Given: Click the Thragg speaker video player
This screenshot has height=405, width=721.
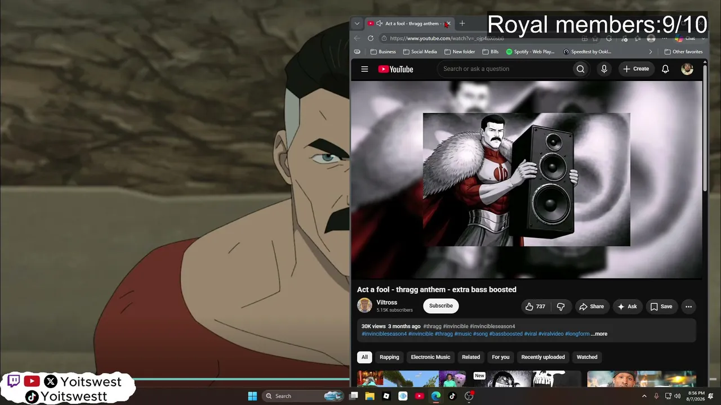Looking at the screenshot, I should (x=527, y=179).
